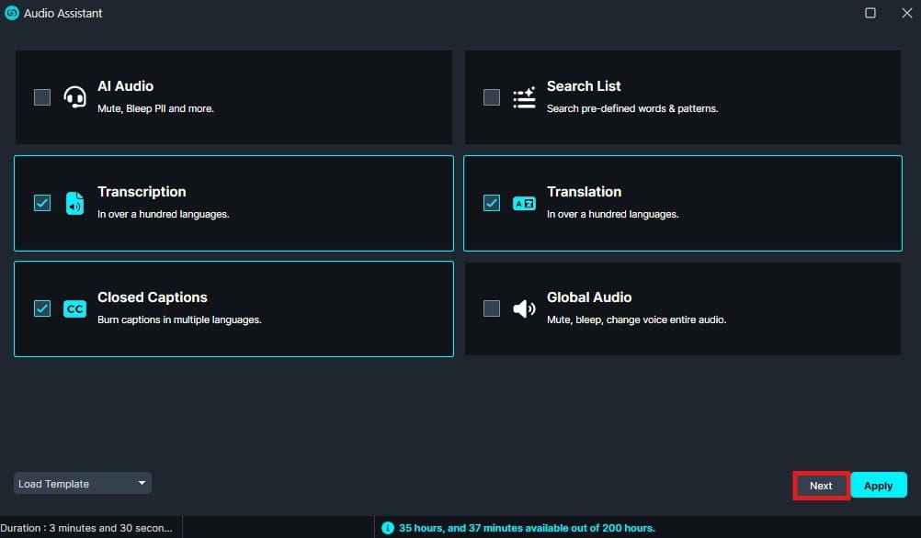Image resolution: width=921 pixels, height=538 pixels.
Task: Click the Global Audio speaker icon
Action: coord(524,308)
